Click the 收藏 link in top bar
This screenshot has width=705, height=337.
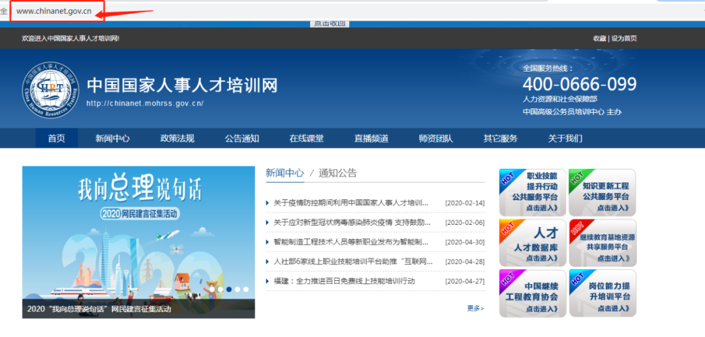[599, 38]
